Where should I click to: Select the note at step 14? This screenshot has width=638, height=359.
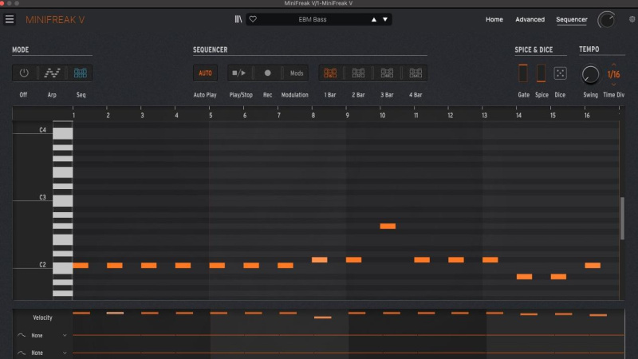click(524, 276)
